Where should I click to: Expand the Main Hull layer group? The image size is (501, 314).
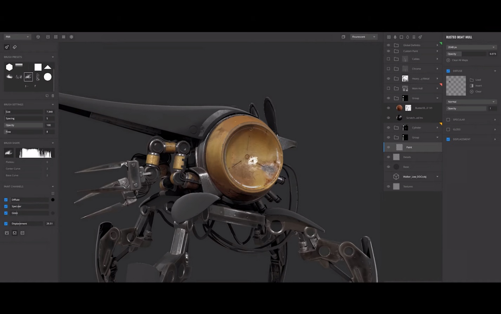tap(437, 88)
